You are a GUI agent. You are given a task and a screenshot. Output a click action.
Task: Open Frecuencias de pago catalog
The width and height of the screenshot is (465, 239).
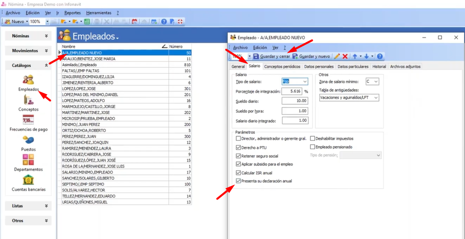tap(28, 120)
